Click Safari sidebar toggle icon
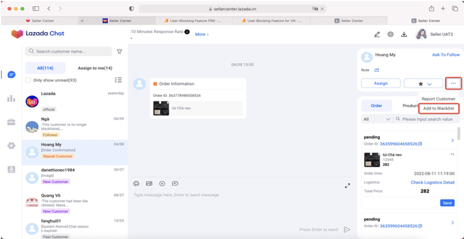464x239 pixels. [36, 9]
